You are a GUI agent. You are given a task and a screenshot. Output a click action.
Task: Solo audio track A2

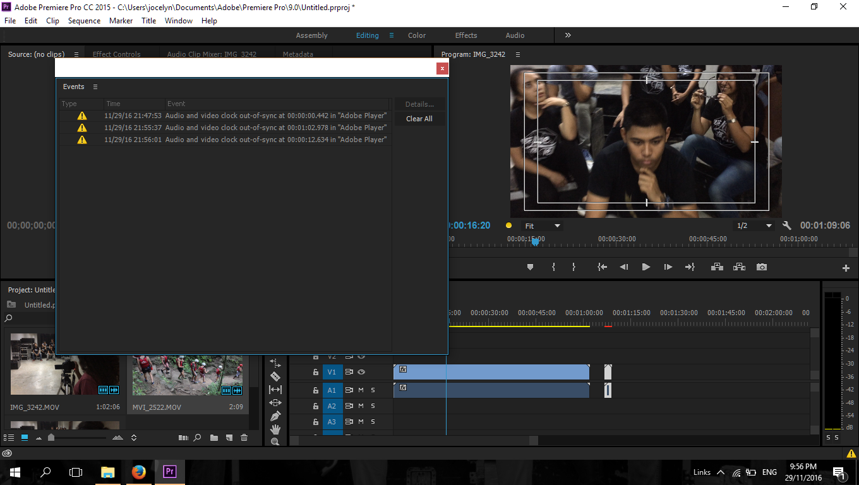click(x=373, y=406)
